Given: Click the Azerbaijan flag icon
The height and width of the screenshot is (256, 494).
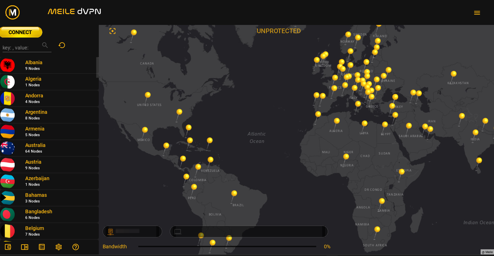Looking at the screenshot, I should tap(7, 181).
